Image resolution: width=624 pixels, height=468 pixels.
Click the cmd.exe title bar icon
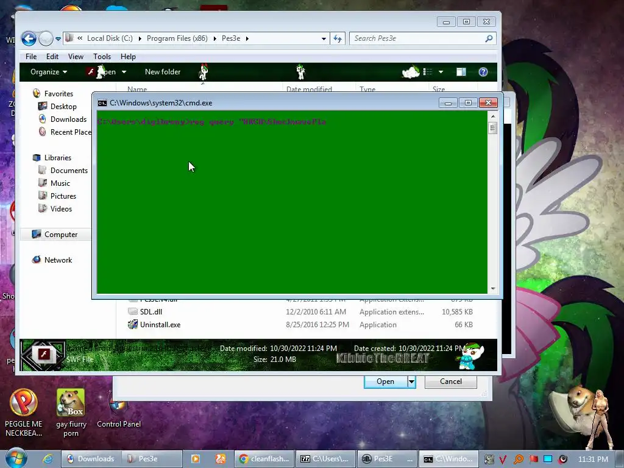click(102, 102)
